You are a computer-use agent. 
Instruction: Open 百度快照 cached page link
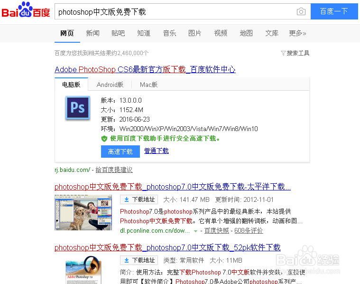point(216,231)
